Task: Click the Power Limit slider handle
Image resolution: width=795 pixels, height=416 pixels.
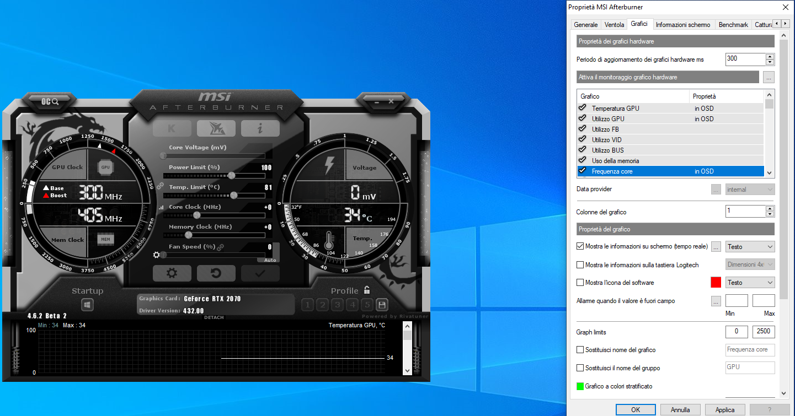Action: [232, 176]
